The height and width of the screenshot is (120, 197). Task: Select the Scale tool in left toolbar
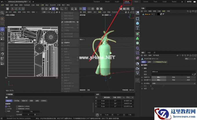(2, 39)
